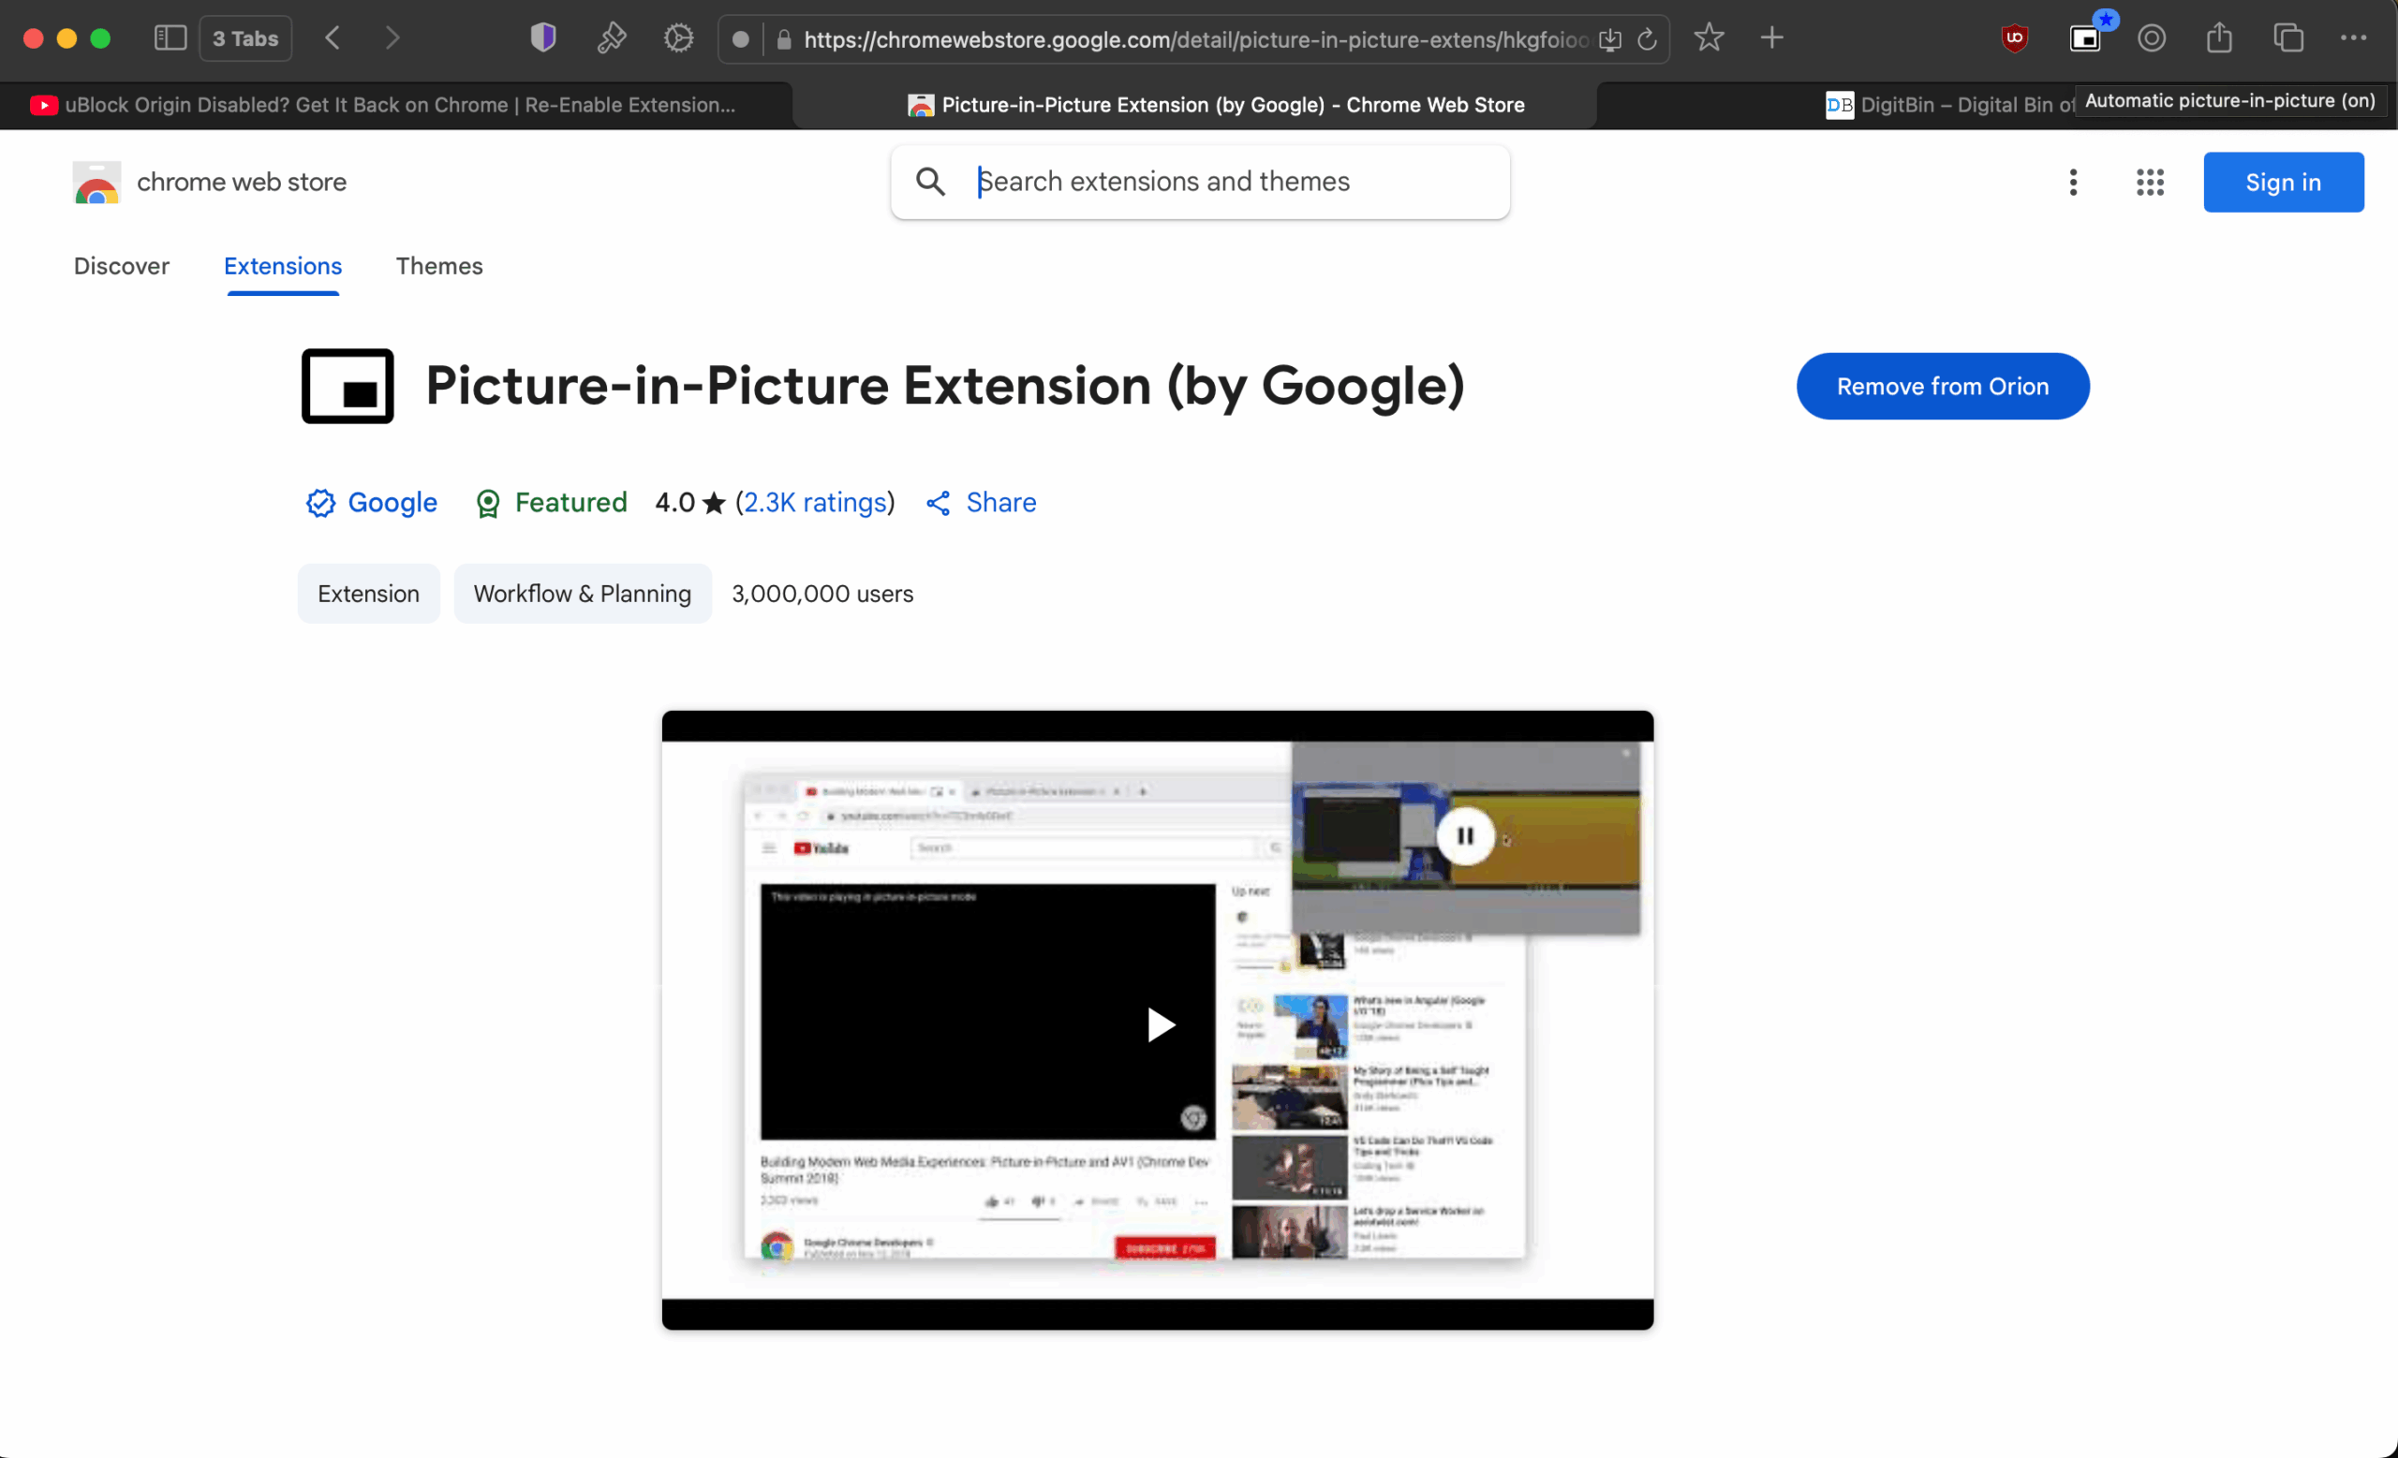Click the green fullscreen window button
This screenshot has width=2398, height=1458.
tap(100, 38)
